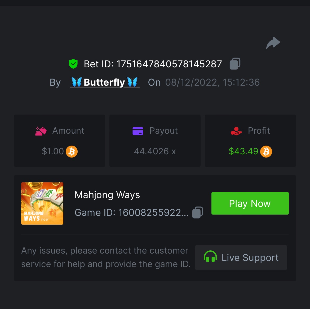Click the bet date and time
310x309 pixels.
coord(212,82)
